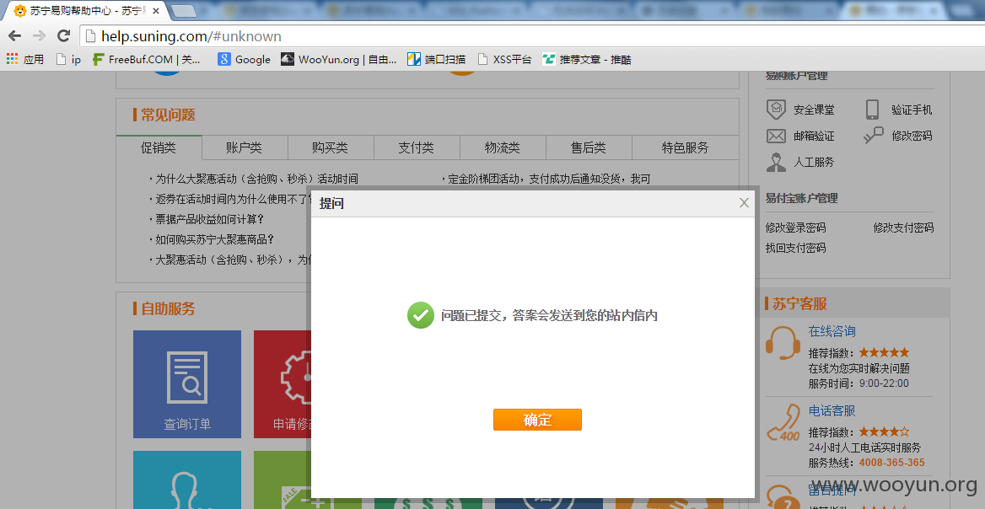Open FAQ 返券在活动时间内为什么使用不了
The height and width of the screenshot is (509, 985).
[x=234, y=199]
